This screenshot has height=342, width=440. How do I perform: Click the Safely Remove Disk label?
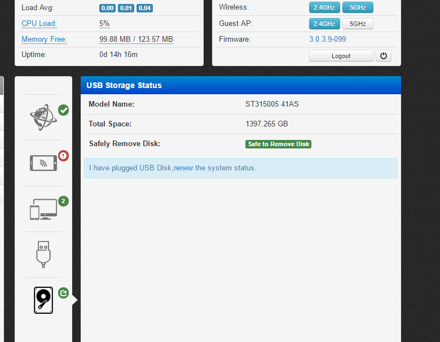125,144
